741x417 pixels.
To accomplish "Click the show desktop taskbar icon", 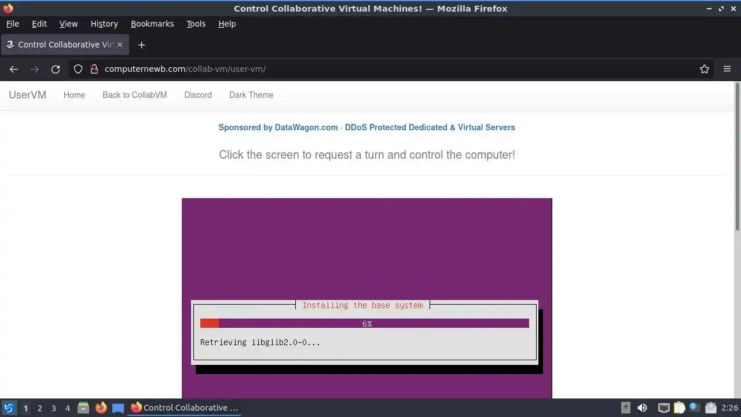I will point(118,408).
